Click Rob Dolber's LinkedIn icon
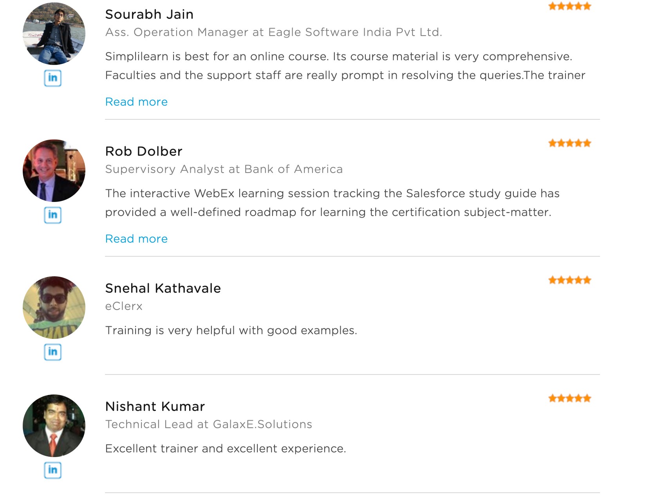This screenshot has width=647, height=497. (x=53, y=215)
